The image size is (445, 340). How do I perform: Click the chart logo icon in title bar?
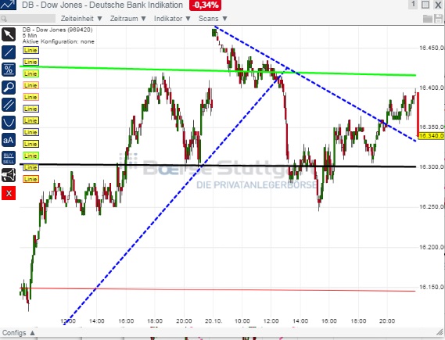(9, 5)
